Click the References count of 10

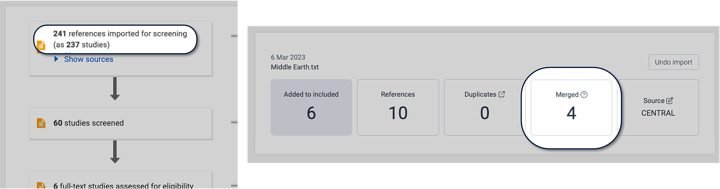pyautogui.click(x=398, y=113)
